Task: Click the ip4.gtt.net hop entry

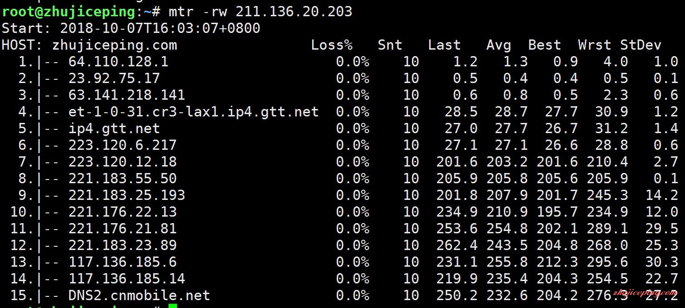Action: click(114, 128)
